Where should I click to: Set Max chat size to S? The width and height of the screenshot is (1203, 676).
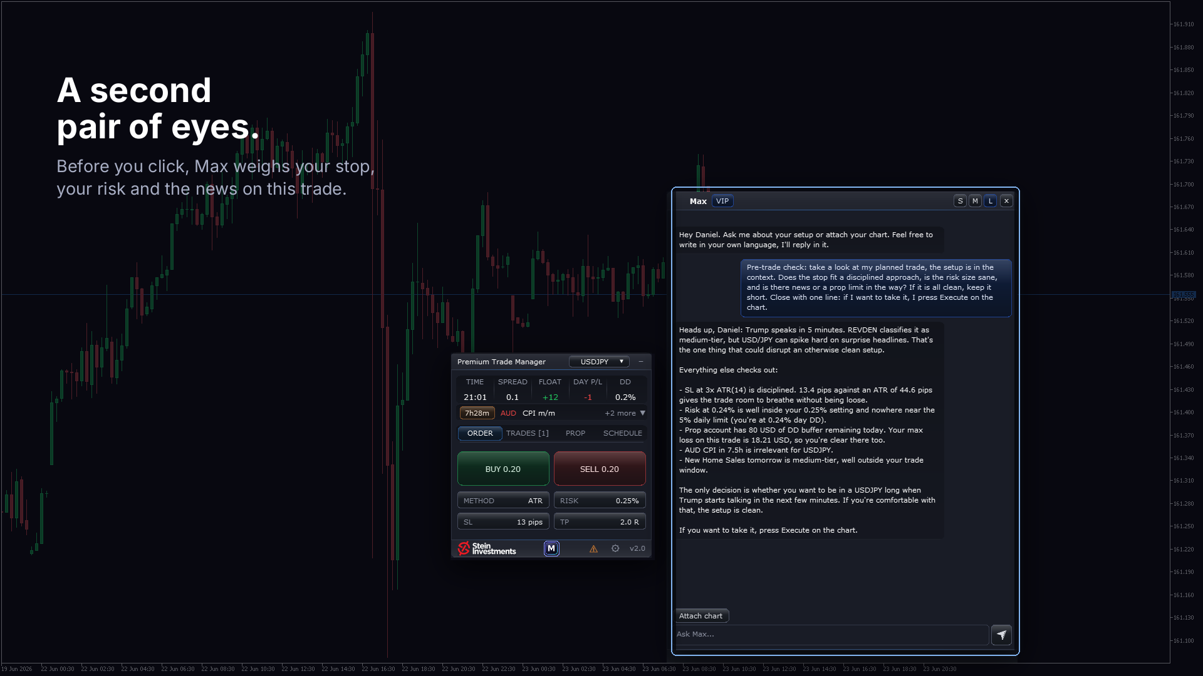point(960,201)
